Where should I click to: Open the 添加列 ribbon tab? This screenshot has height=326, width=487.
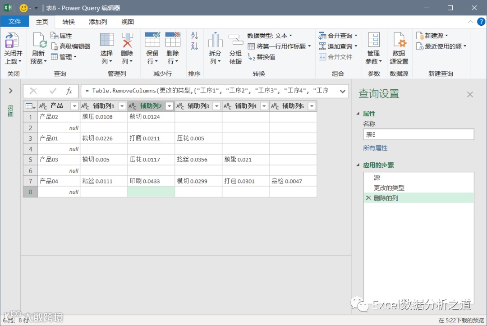tap(98, 22)
